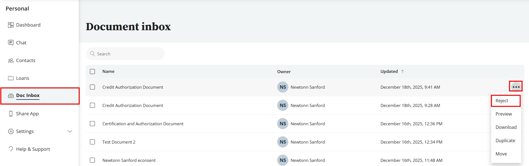Sort by the Updated column arrow

coord(402,71)
